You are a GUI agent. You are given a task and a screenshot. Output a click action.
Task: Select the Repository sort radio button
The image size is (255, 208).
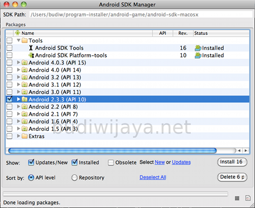click(74, 177)
